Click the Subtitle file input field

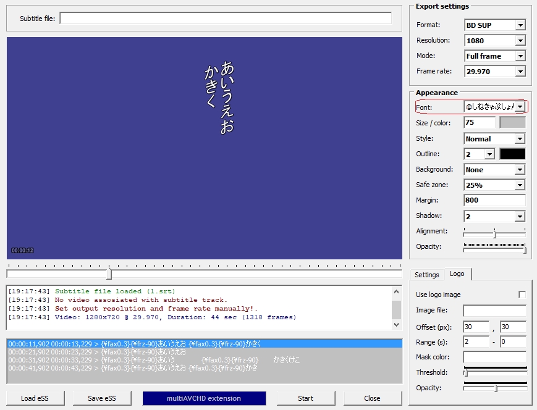coord(226,19)
